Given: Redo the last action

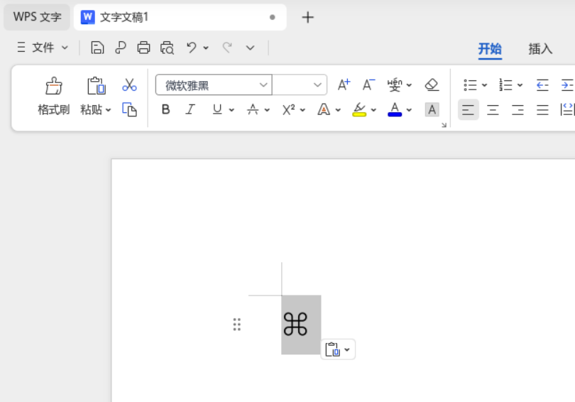Looking at the screenshot, I should coord(227,48).
